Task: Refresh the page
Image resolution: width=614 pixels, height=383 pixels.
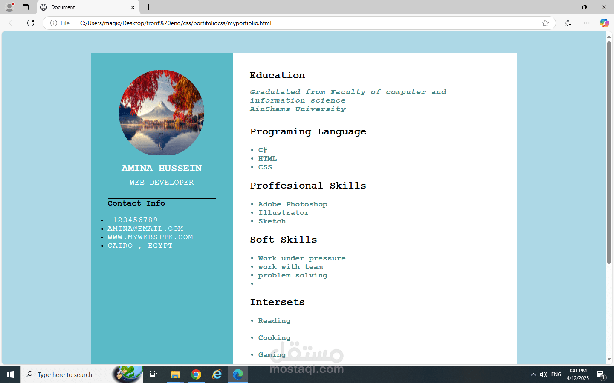Action: click(x=31, y=23)
